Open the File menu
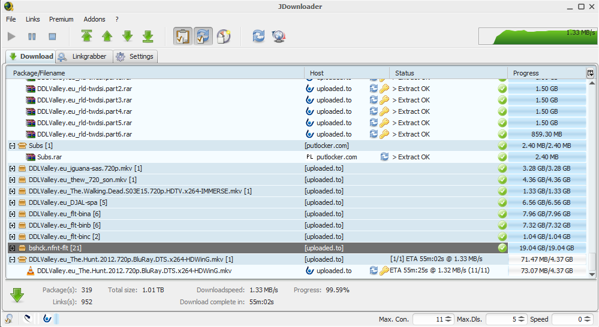Viewport: 599px width, 327px height. 11,19
